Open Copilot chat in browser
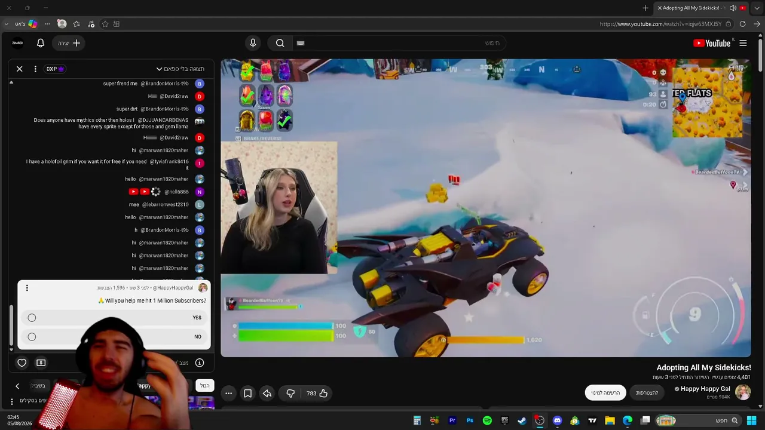The height and width of the screenshot is (430, 765). point(32,24)
